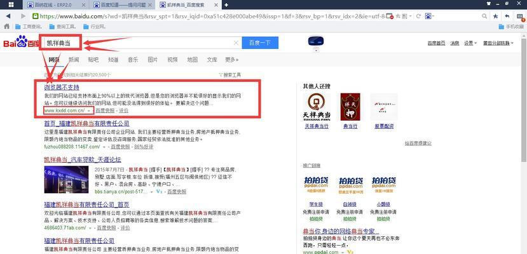Expand arrow next to www.kxdd.com.cn/

(89, 110)
